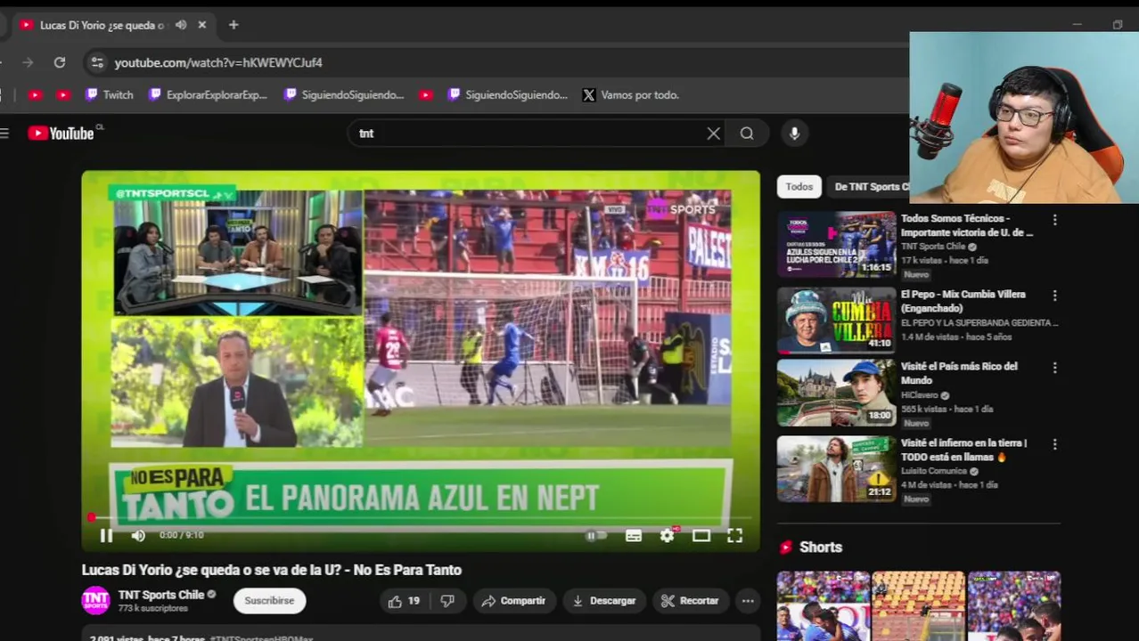Toggle the autoplay switch in player
This screenshot has height=641, width=1139.
(596, 535)
